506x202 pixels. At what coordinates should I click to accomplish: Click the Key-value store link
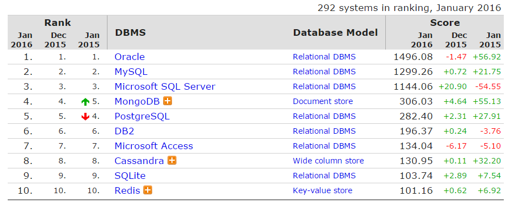click(322, 190)
